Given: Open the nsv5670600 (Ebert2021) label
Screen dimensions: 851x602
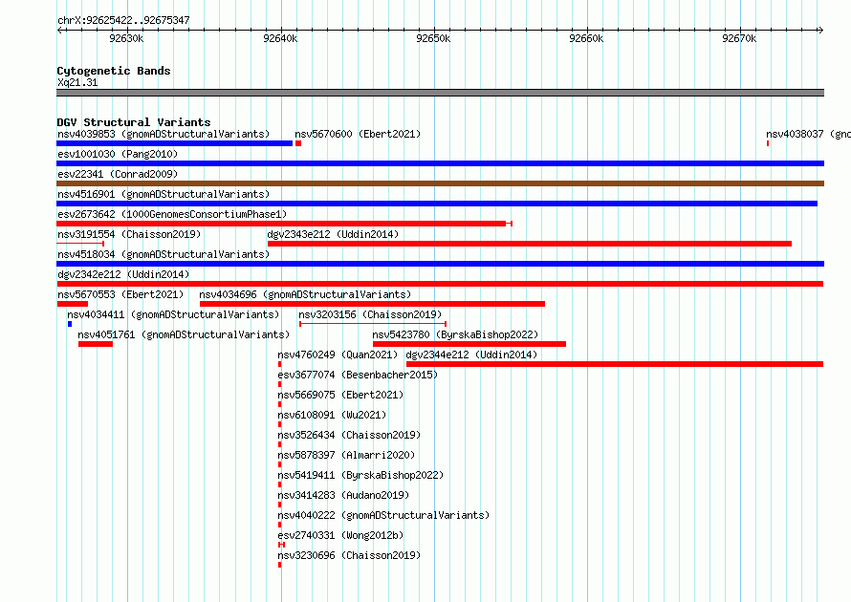Looking at the screenshot, I should [358, 134].
